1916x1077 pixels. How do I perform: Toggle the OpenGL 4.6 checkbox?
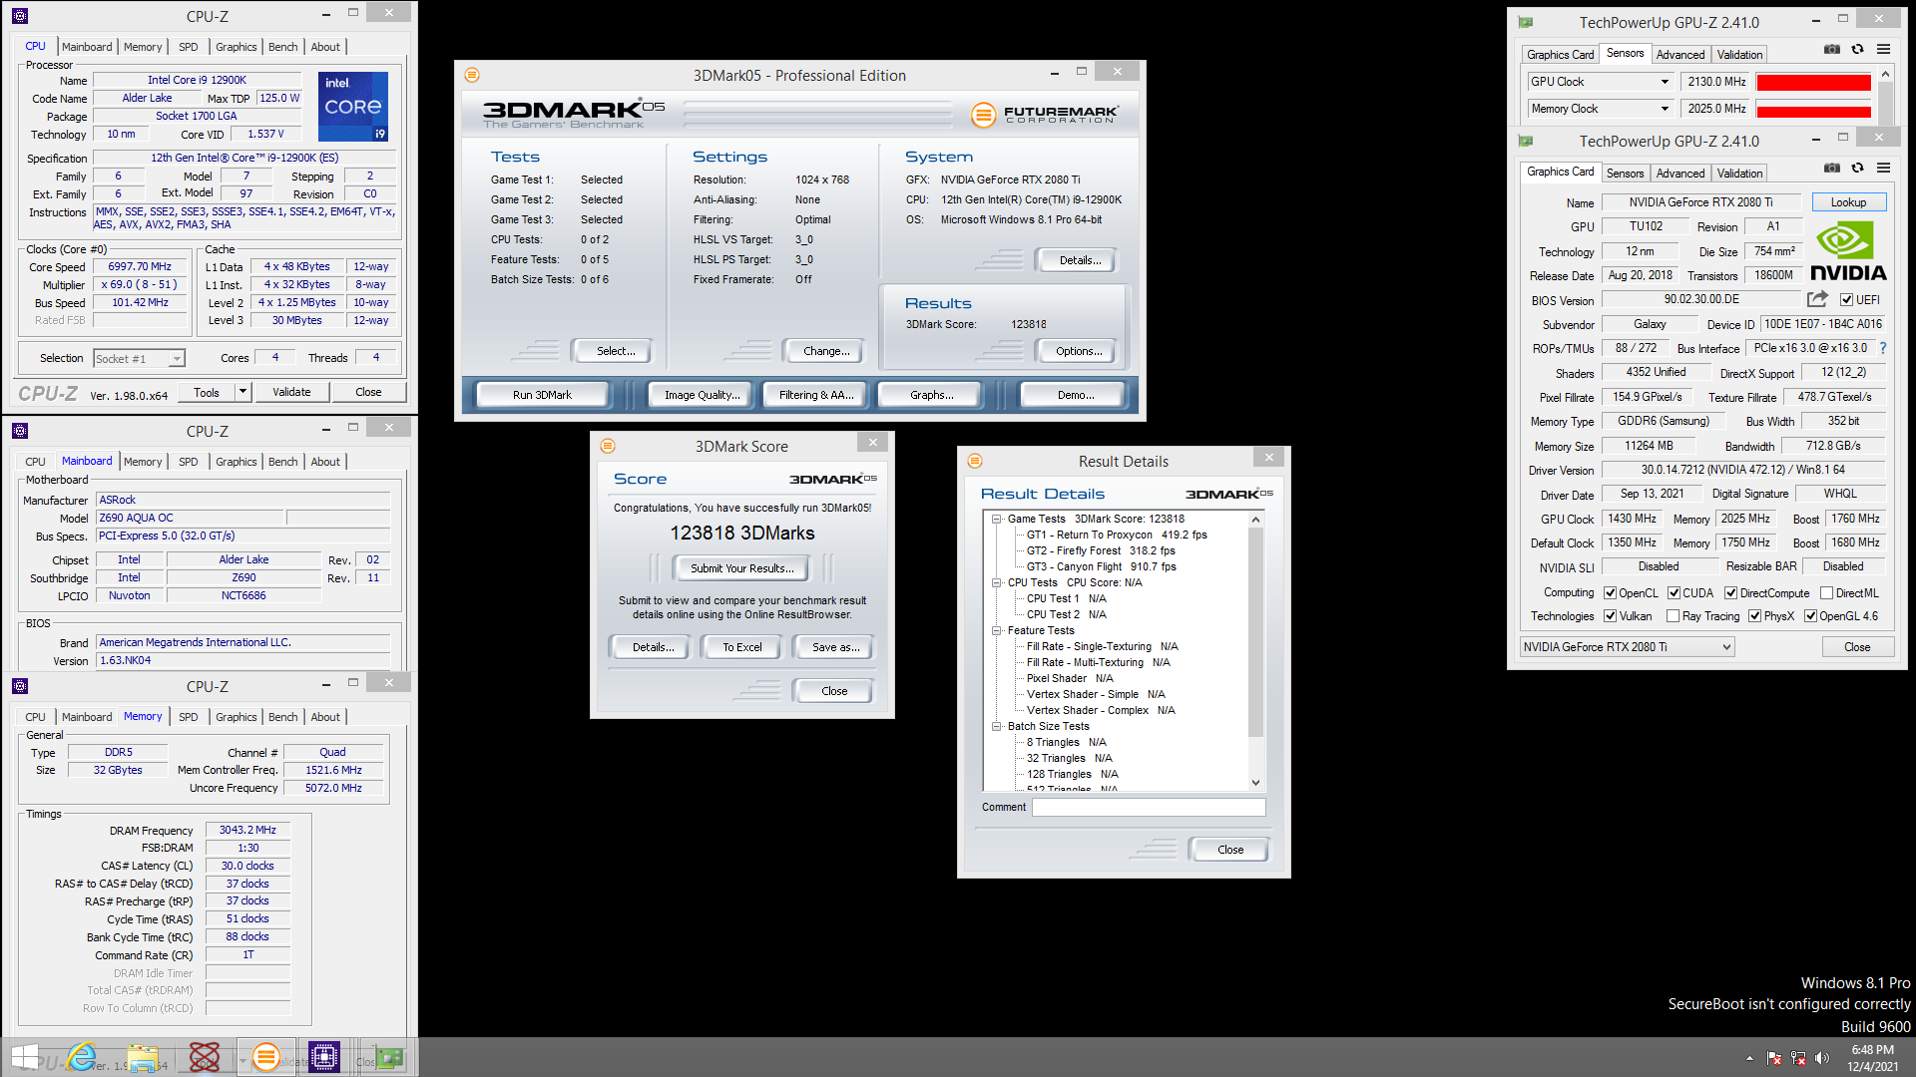pyautogui.click(x=1810, y=616)
